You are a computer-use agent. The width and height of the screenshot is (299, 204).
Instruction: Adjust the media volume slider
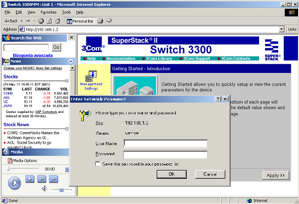(x=61, y=190)
